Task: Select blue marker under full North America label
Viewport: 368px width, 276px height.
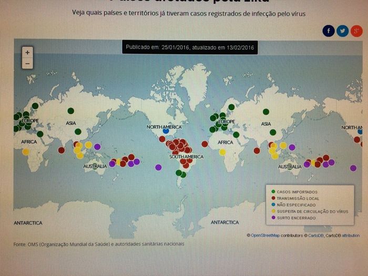Action: (166, 131)
